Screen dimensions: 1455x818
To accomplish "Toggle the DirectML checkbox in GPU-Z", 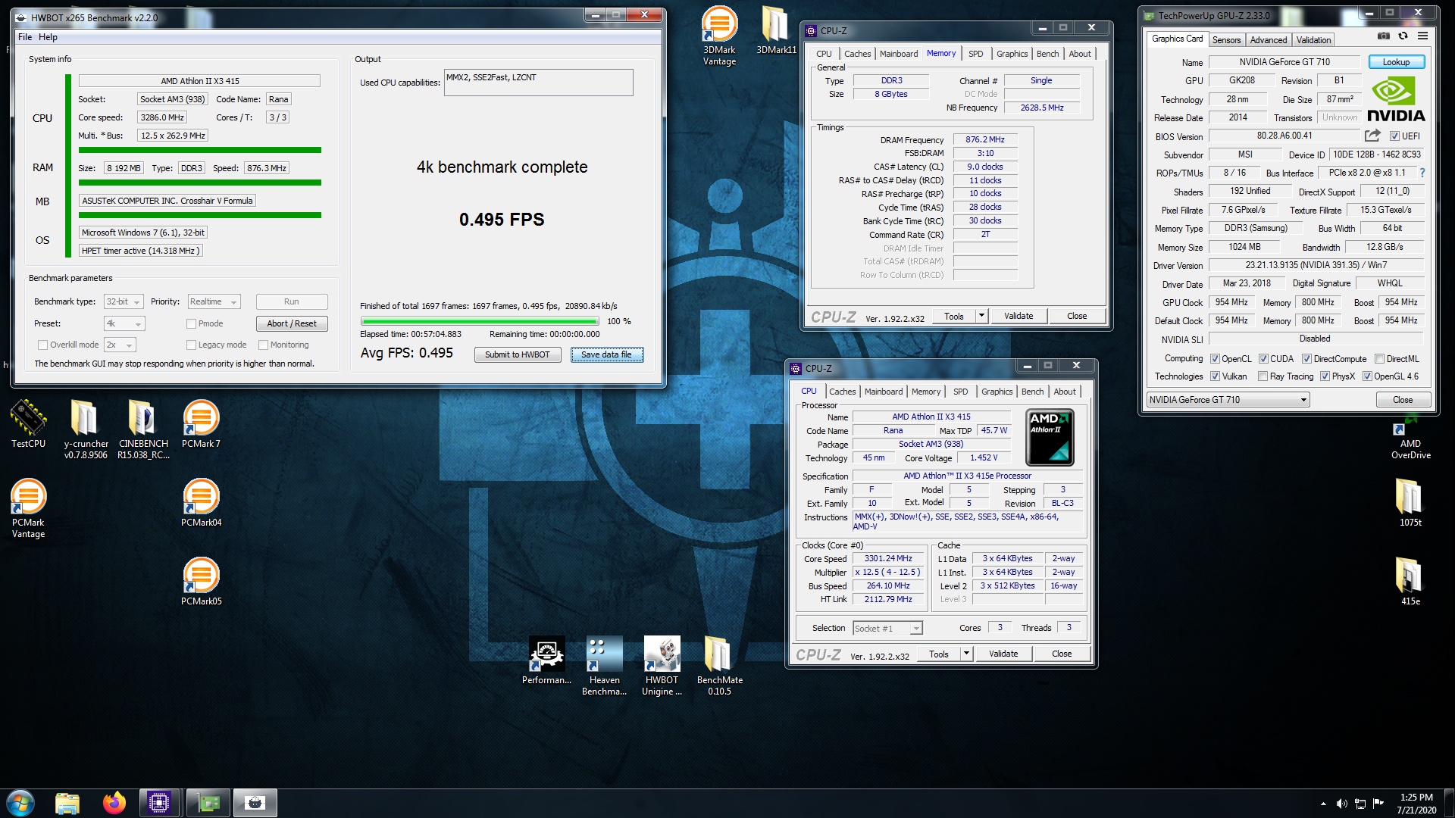I will [1380, 359].
